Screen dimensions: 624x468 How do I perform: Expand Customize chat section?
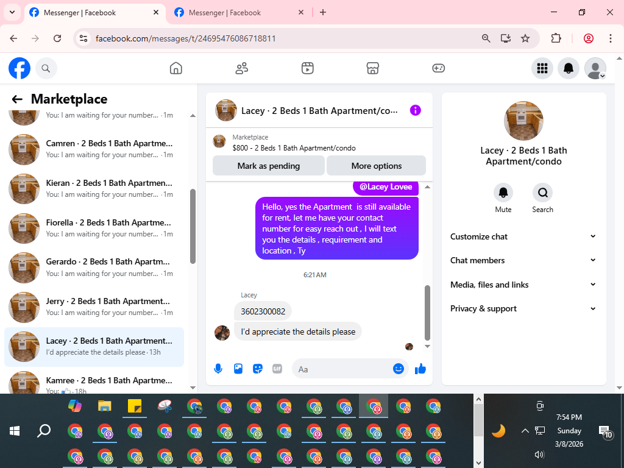coord(523,236)
